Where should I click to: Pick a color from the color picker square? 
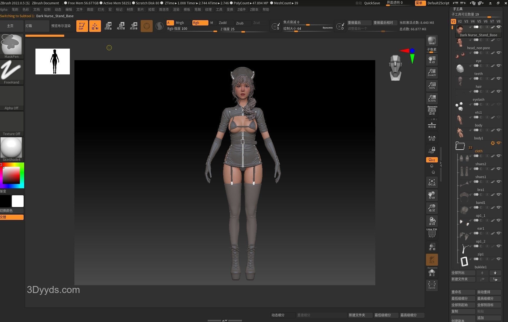coord(11,175)
